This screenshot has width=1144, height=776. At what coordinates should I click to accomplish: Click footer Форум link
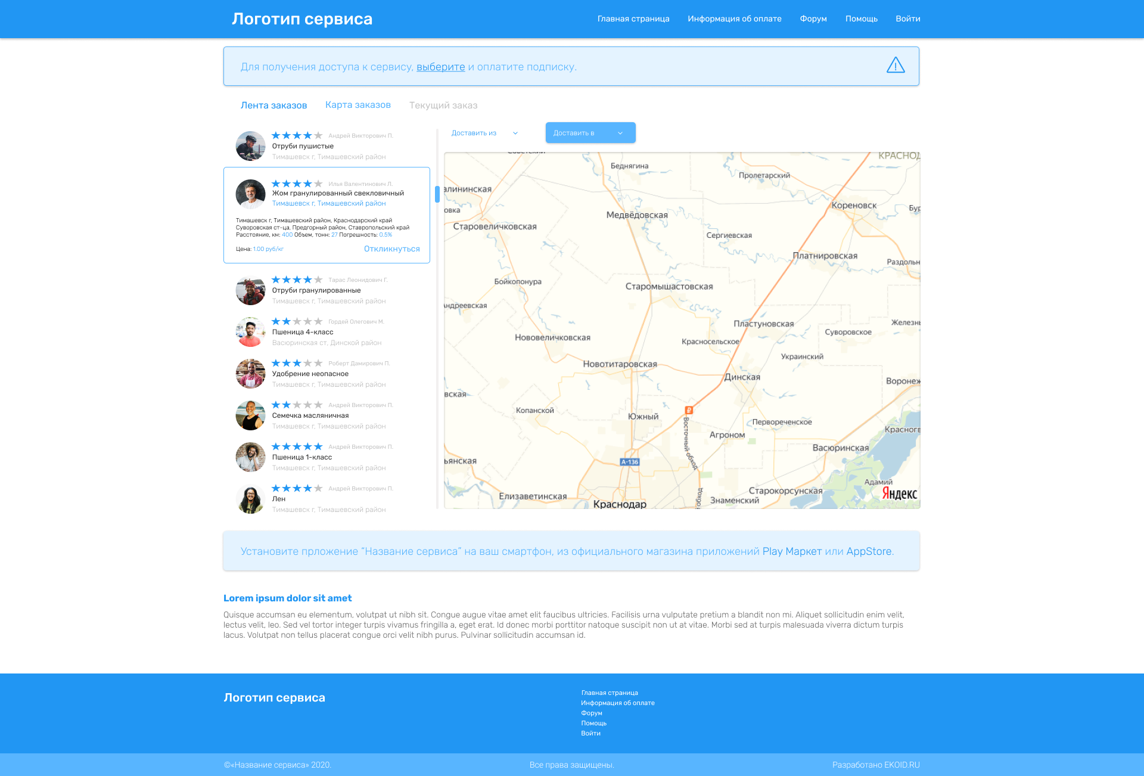click(592, 713)
